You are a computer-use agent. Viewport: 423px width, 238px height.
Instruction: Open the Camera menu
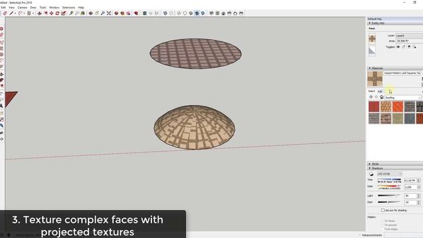[x=22, y=7]
